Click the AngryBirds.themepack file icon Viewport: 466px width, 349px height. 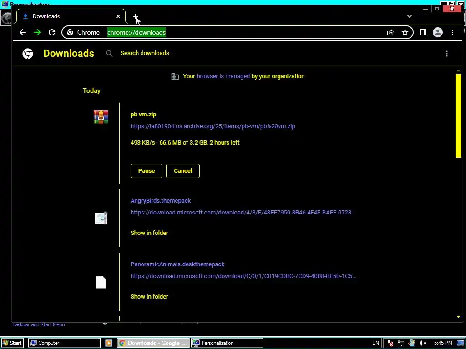[x=101, y=218]
